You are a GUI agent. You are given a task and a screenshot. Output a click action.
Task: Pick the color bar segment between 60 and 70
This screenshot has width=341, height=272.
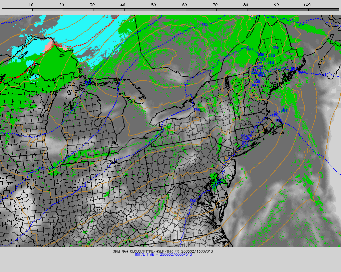201,10
